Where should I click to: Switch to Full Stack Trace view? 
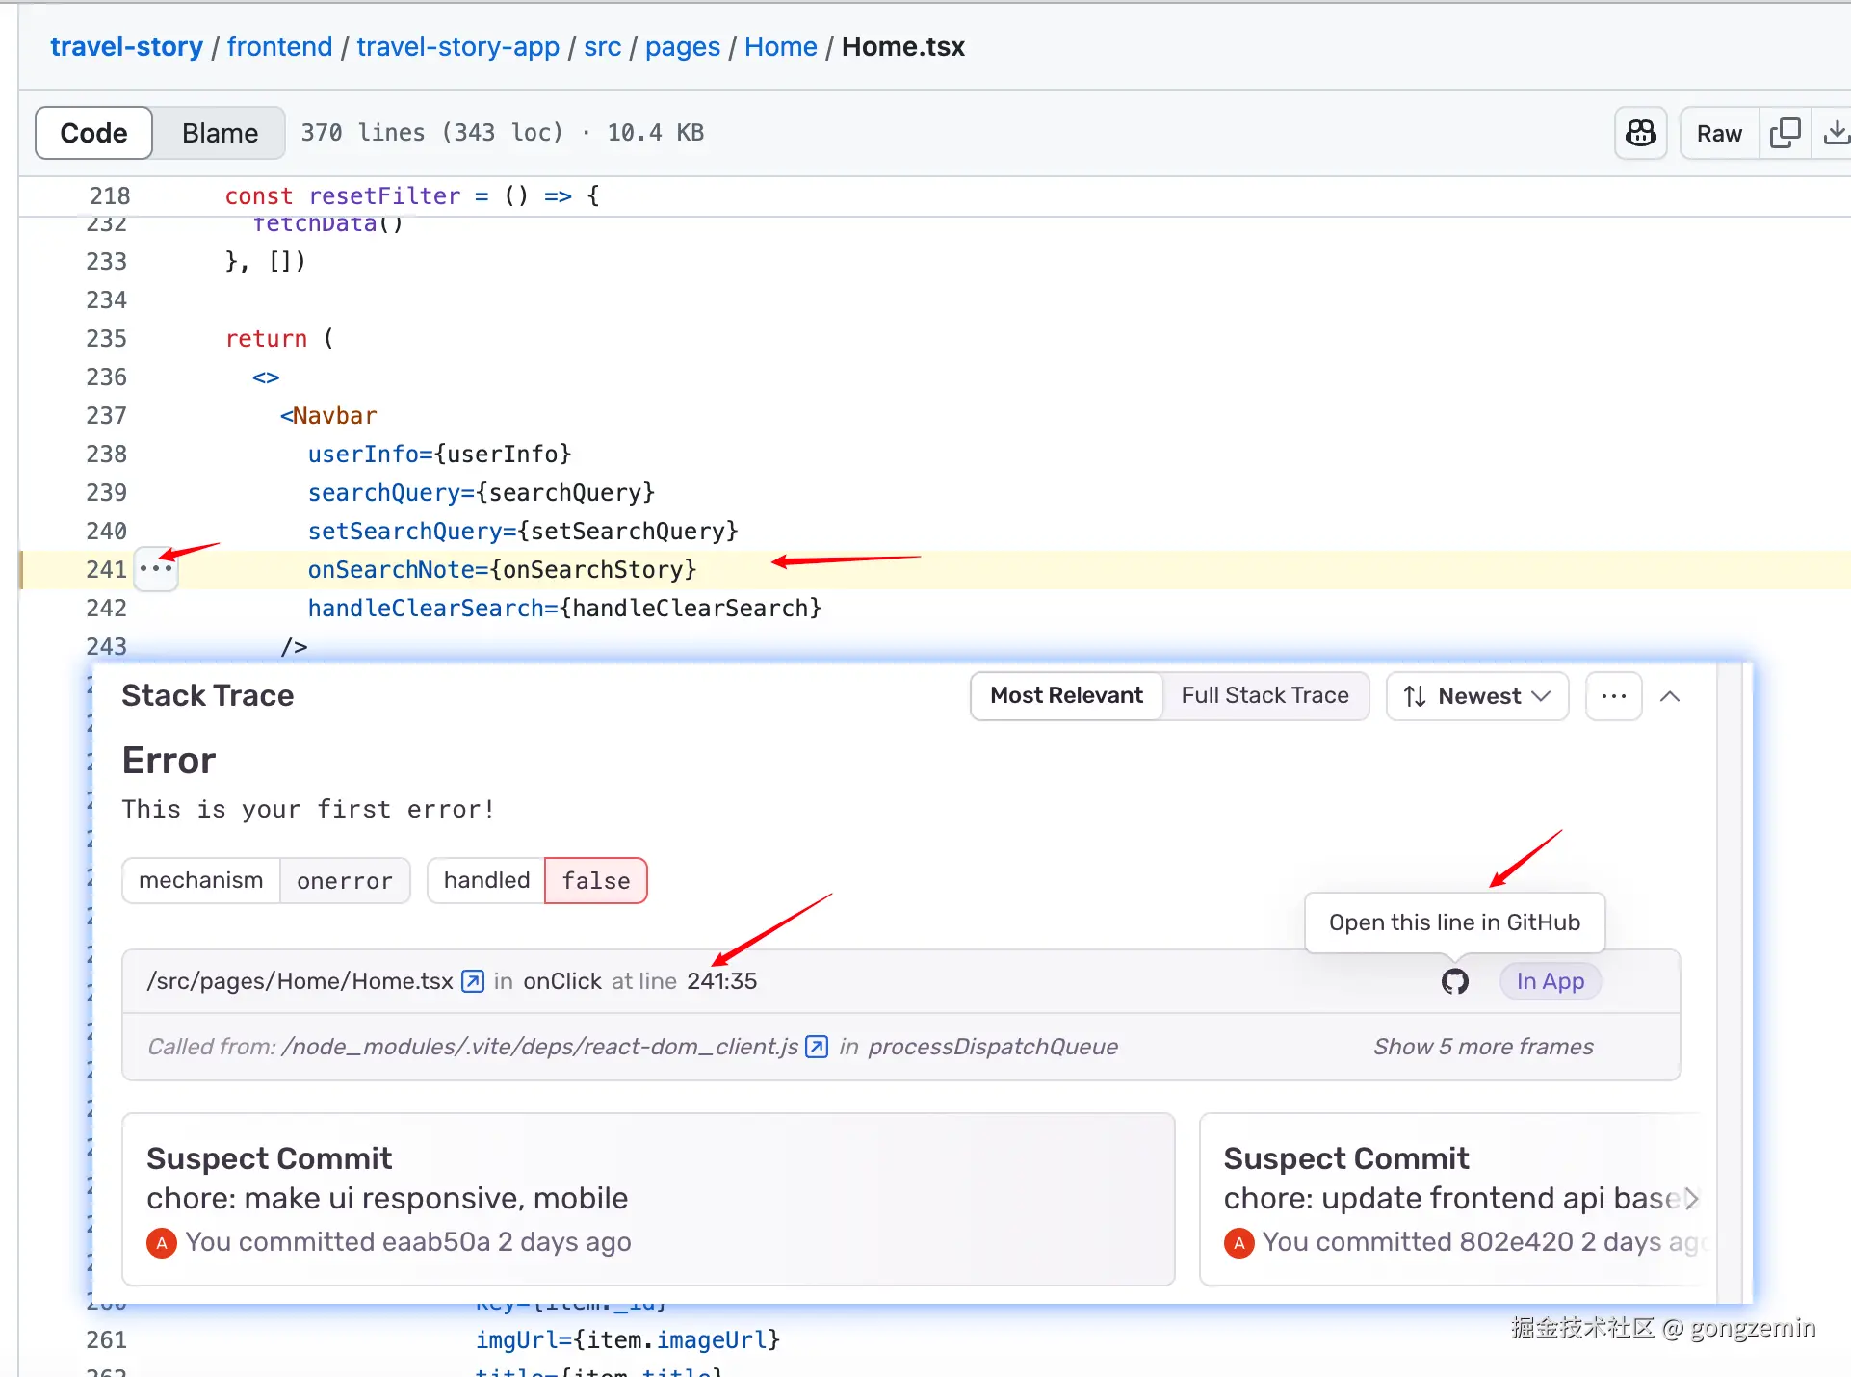1264,696
